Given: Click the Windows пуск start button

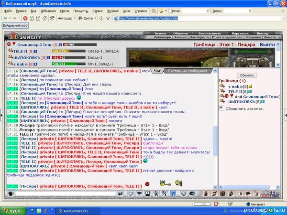Looking at the screenshot, I should [13, 211].
